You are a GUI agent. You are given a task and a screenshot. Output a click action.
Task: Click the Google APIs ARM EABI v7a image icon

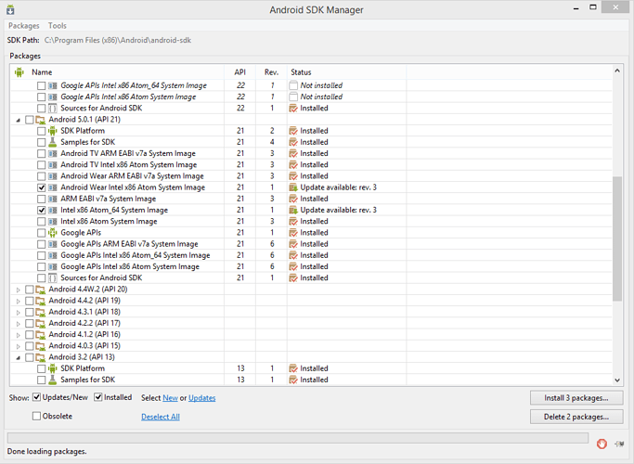point(53,244)
